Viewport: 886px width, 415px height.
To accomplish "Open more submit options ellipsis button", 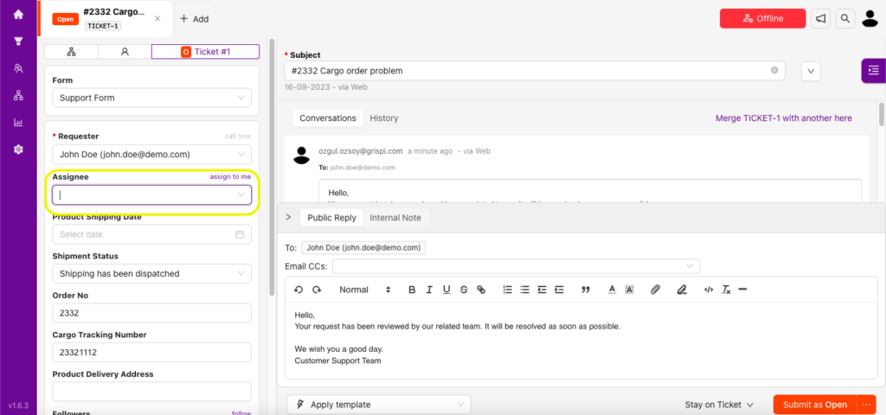I will click(x=865, y=405).
